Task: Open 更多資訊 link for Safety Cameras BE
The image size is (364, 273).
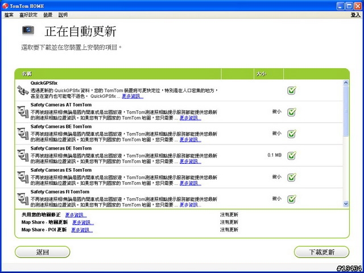Action: click(191, 140)
